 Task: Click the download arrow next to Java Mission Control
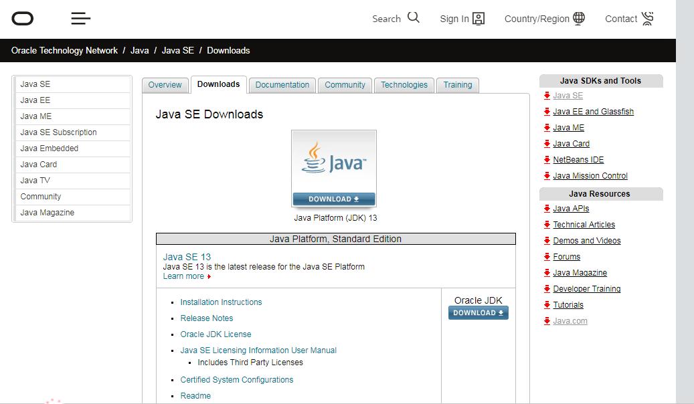point(547,176)
